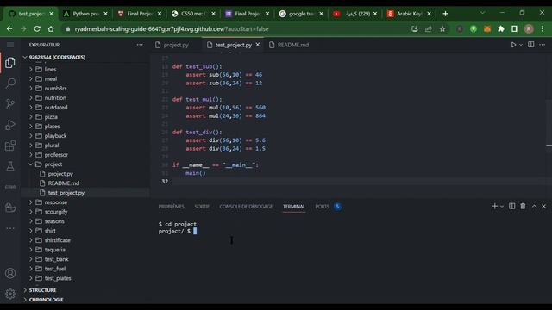
Task: Open the Search view in activity bar
Action: pos(10,84)
